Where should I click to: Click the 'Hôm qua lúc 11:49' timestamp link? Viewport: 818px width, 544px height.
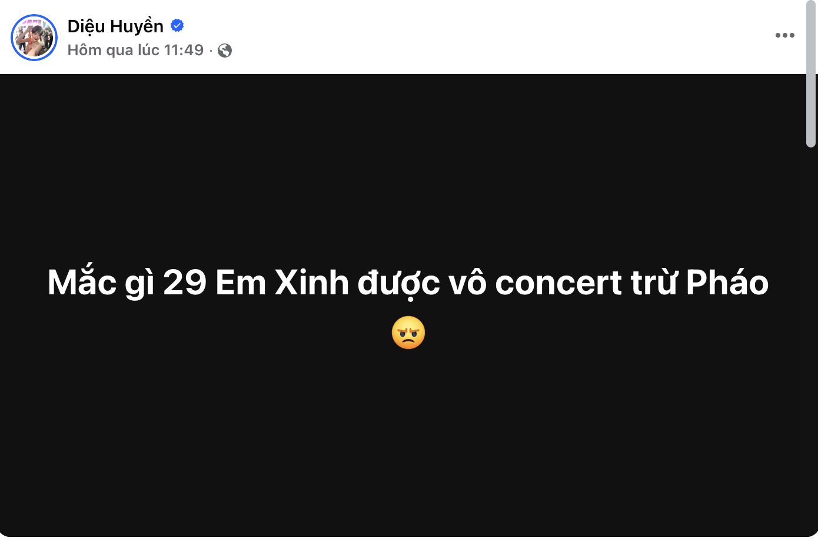pos(134,50)
